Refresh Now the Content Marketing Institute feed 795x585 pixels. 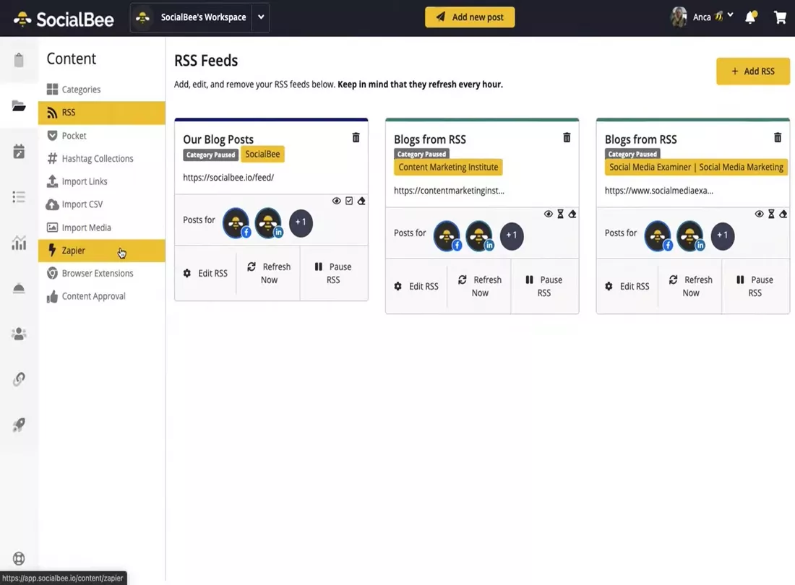[x=480, y=286]
